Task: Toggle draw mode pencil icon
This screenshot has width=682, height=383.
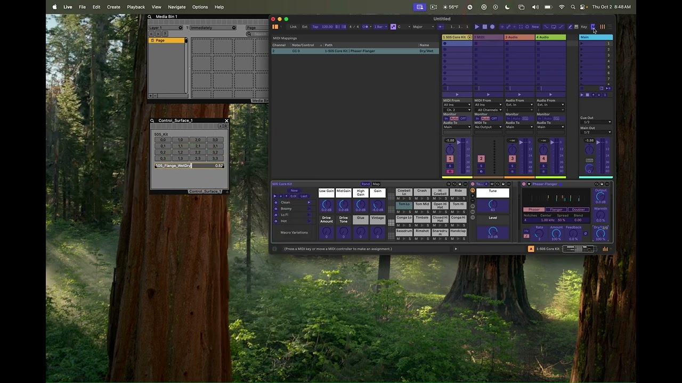Action: click(570, 27)
